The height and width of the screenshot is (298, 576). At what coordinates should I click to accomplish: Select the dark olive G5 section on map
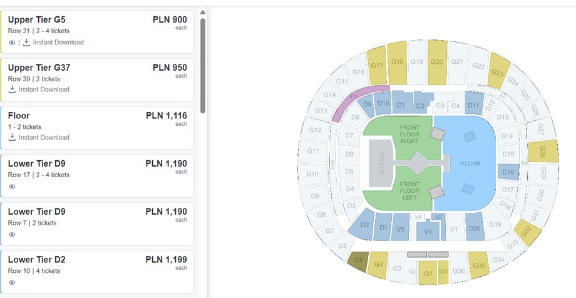click(358, 262)
